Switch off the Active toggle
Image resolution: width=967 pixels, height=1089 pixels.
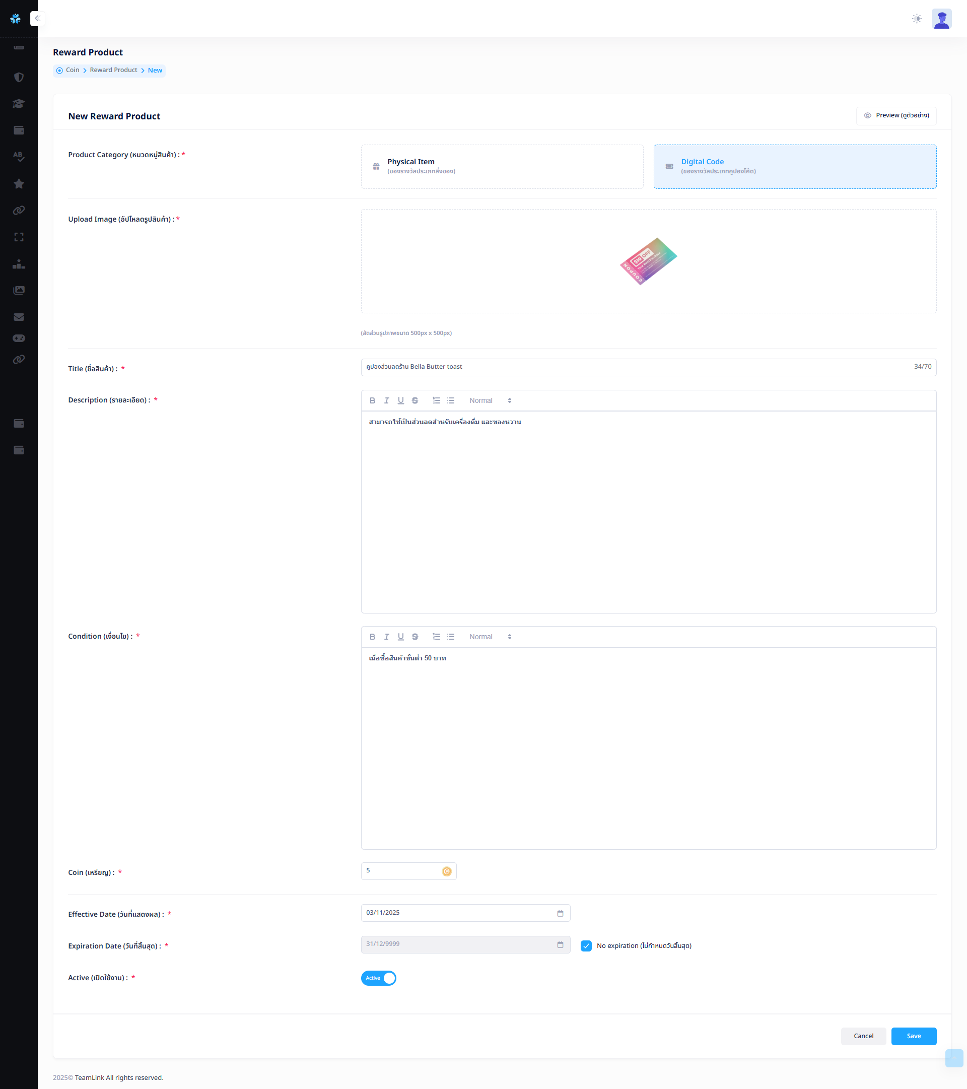[x=379, y=978]
